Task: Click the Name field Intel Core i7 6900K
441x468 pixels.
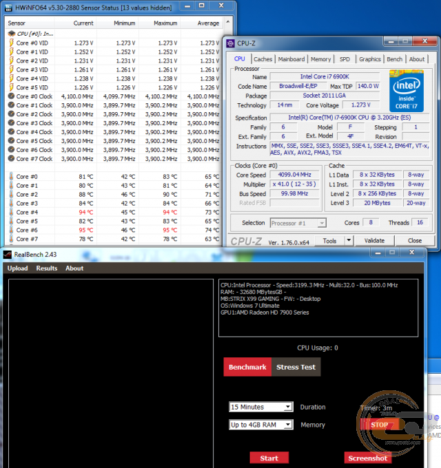Action: pos(325,76)
